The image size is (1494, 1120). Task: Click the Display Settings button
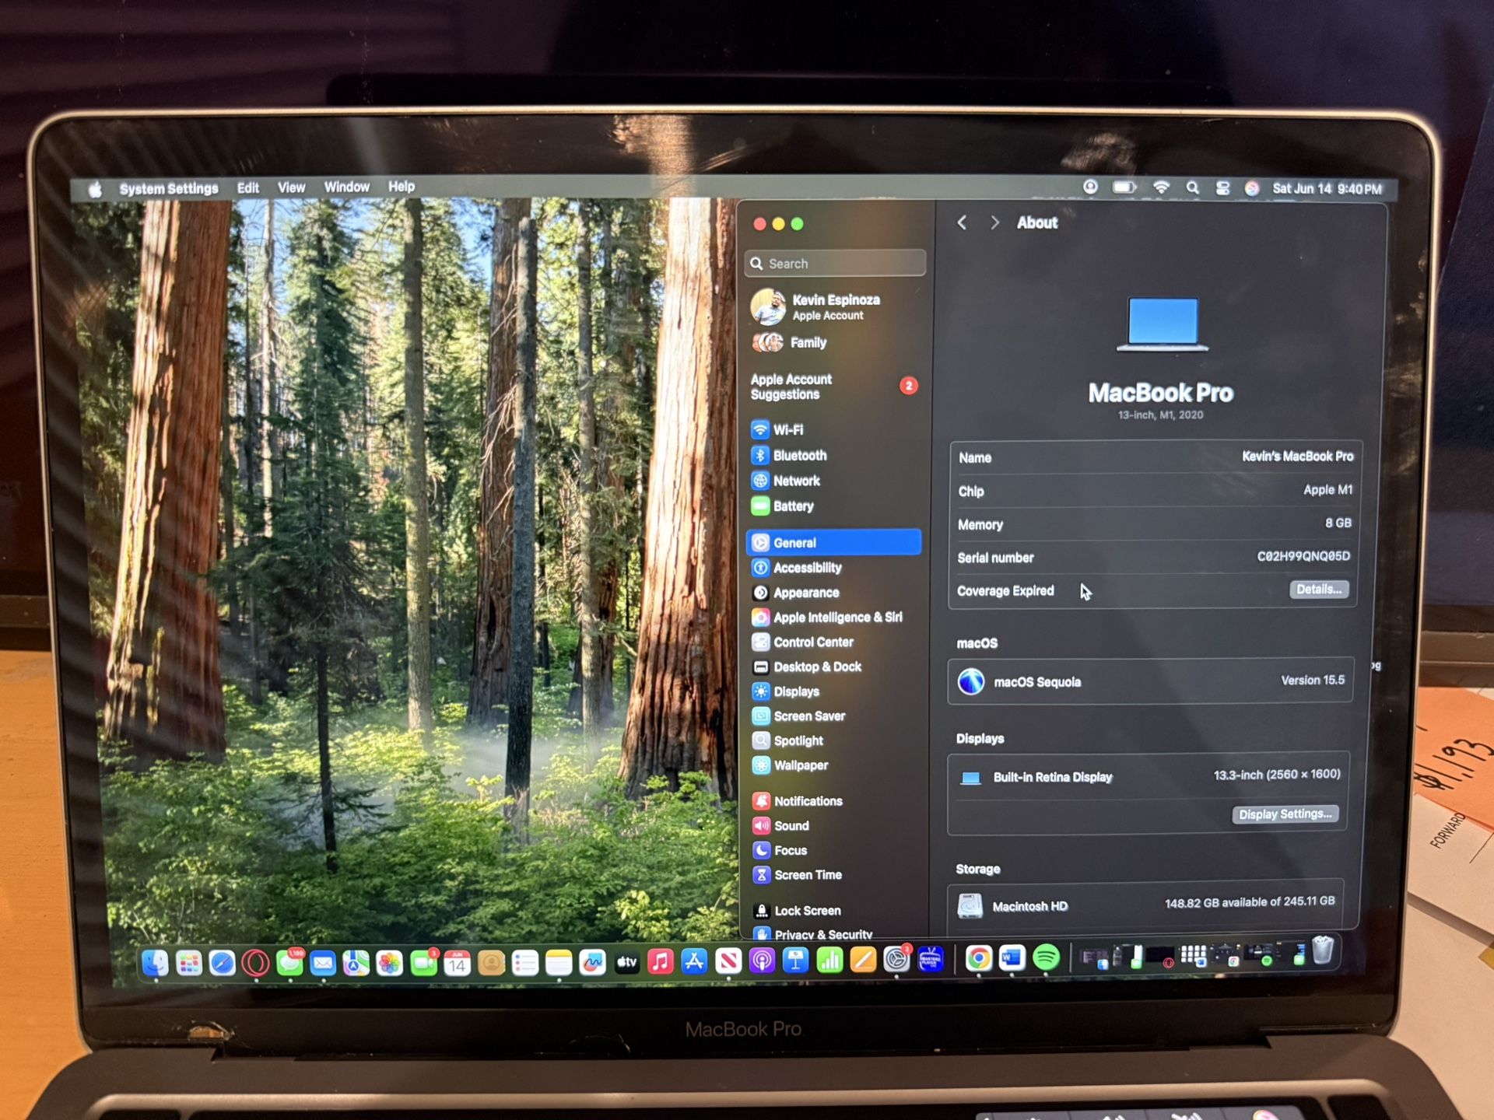(x=1285, y=814)
